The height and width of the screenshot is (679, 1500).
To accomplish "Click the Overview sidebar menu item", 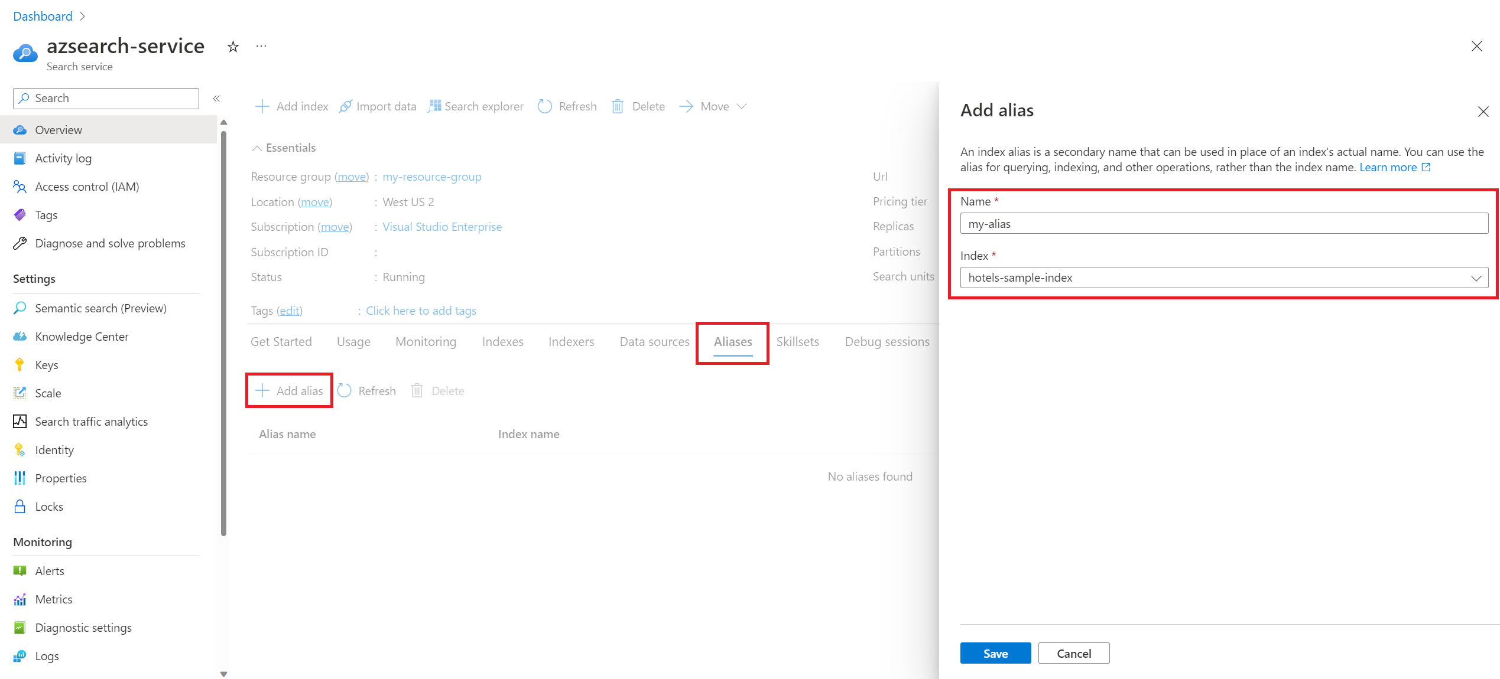I will (59, 129).
